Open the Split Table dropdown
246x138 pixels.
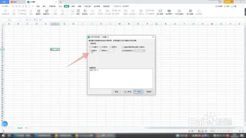click(160, 12)
